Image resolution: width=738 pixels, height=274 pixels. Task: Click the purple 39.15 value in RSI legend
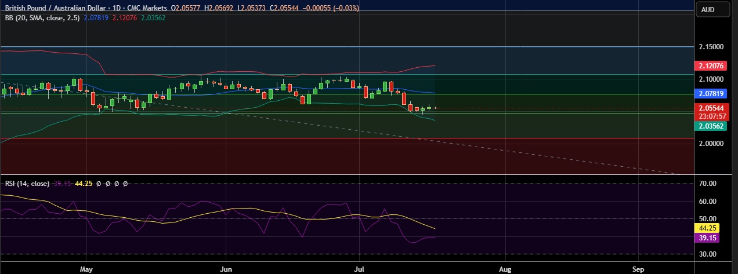point(62,183)
